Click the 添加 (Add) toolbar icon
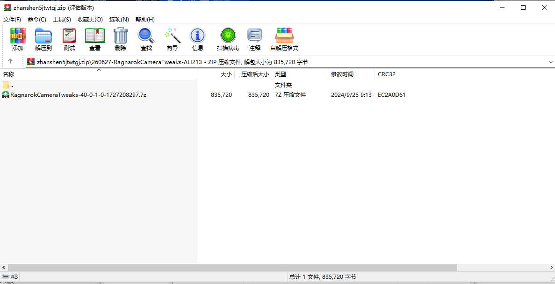Viewport: 555px width, 284px height. (18, 36)
